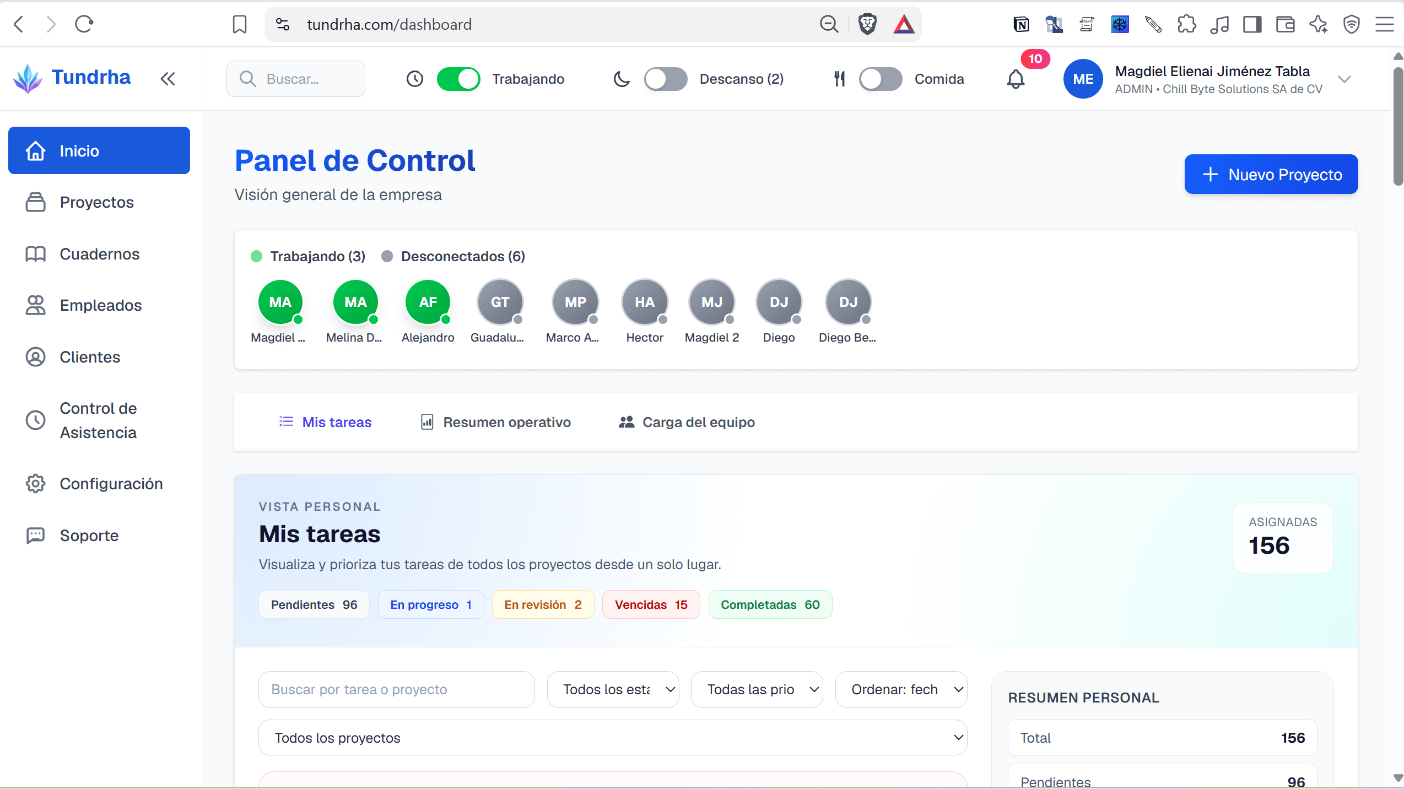The image size is (1404, 789).
Task: Open Clientes in sidebar
Action: tap(99, 357)
